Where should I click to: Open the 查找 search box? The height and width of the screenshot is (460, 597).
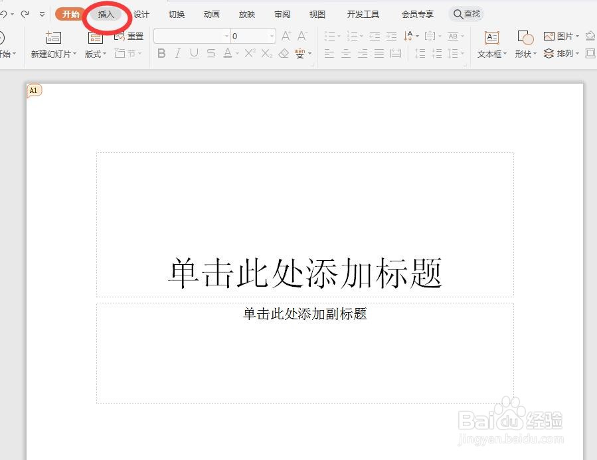click(x=467, y=13)
